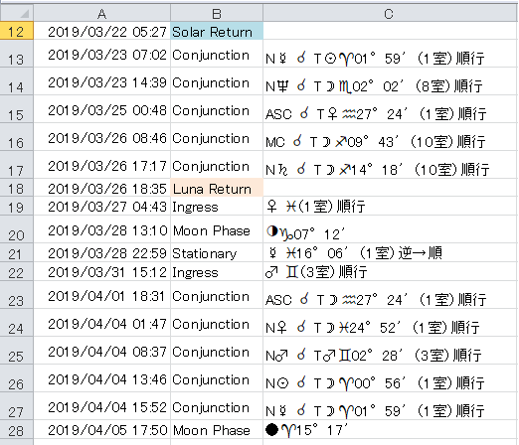Select column C header
This screenshot has height=445, width=519.
pos(391,14)
